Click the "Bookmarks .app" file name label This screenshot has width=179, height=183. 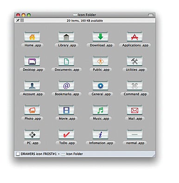(67, 94)
